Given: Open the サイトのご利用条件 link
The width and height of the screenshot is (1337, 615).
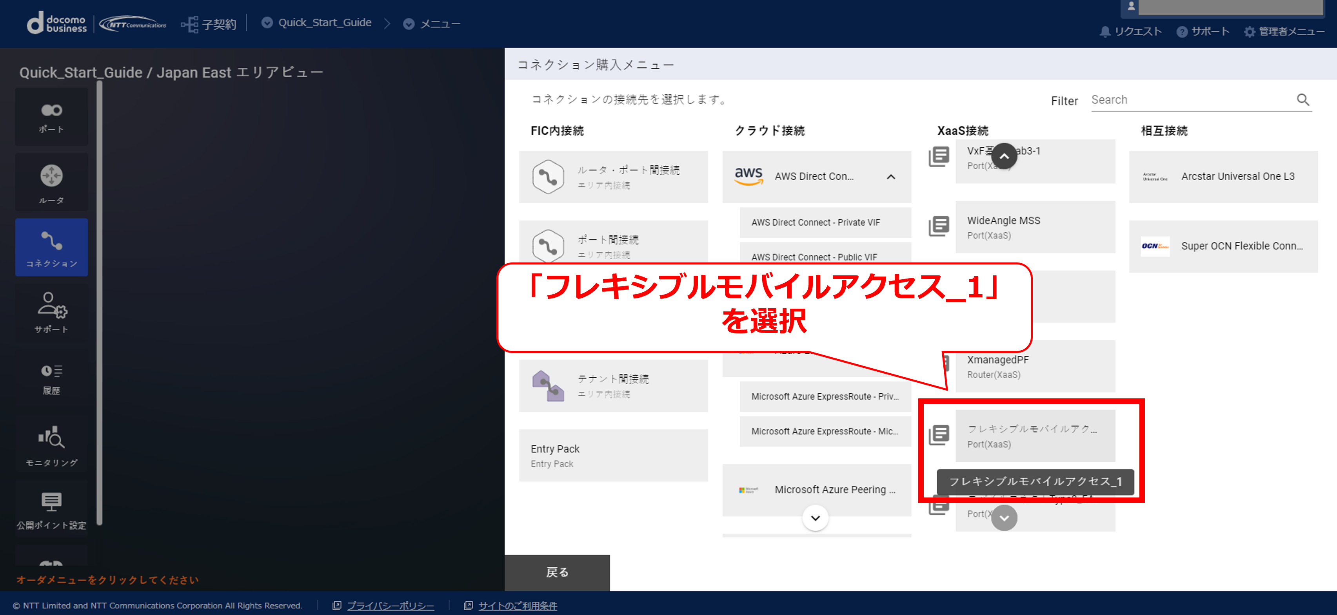Looking at the screenshot, I should (518, 606).
